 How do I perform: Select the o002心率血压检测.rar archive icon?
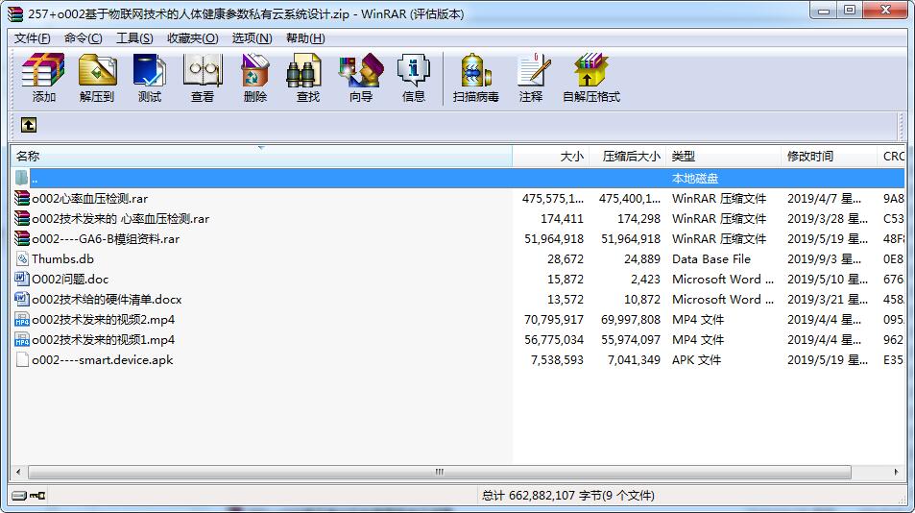click(x=22, y=199)
